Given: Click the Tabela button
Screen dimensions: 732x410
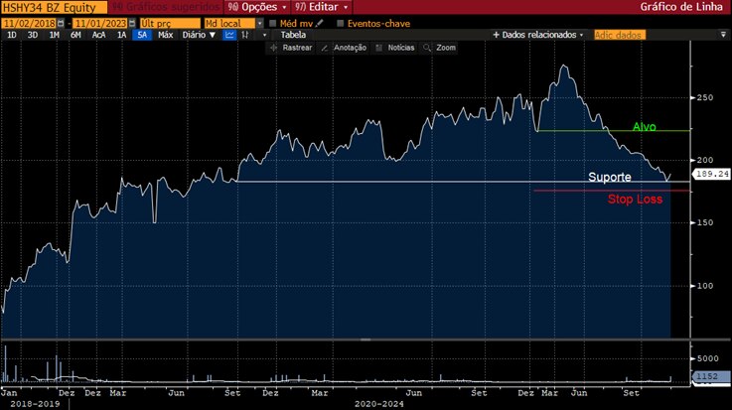Looking at the screenshot, I should pos(294,35).
